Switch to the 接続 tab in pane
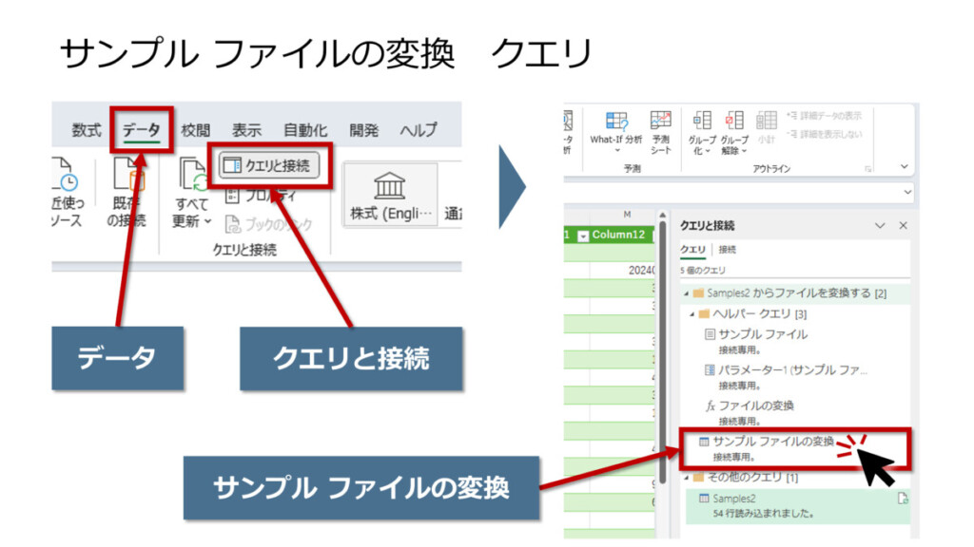 (x=727, y=250)
